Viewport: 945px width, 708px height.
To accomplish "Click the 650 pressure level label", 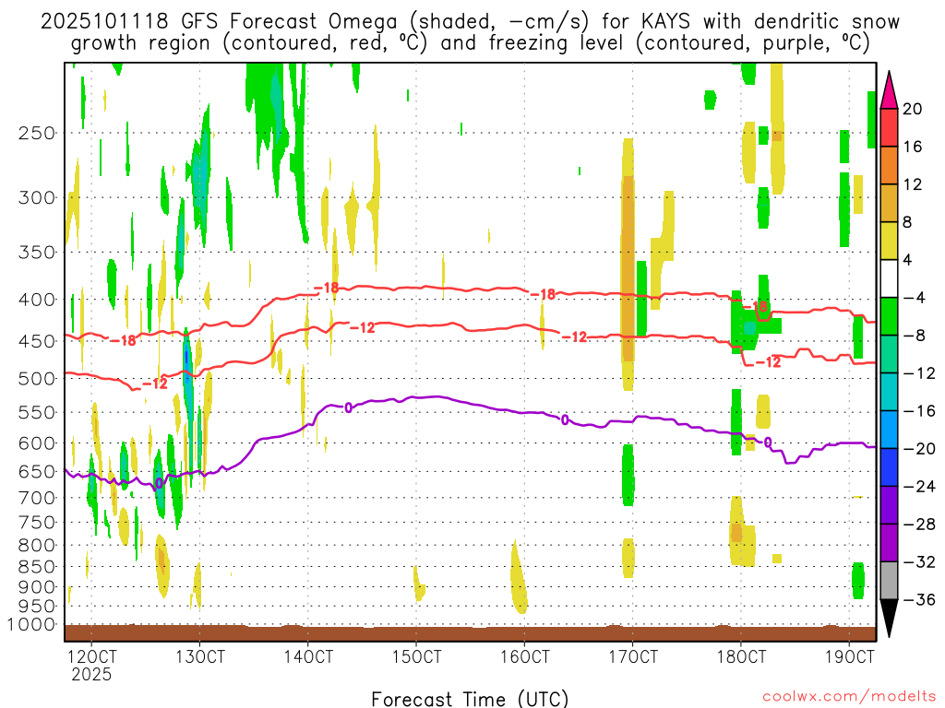I will click(37, 471).
